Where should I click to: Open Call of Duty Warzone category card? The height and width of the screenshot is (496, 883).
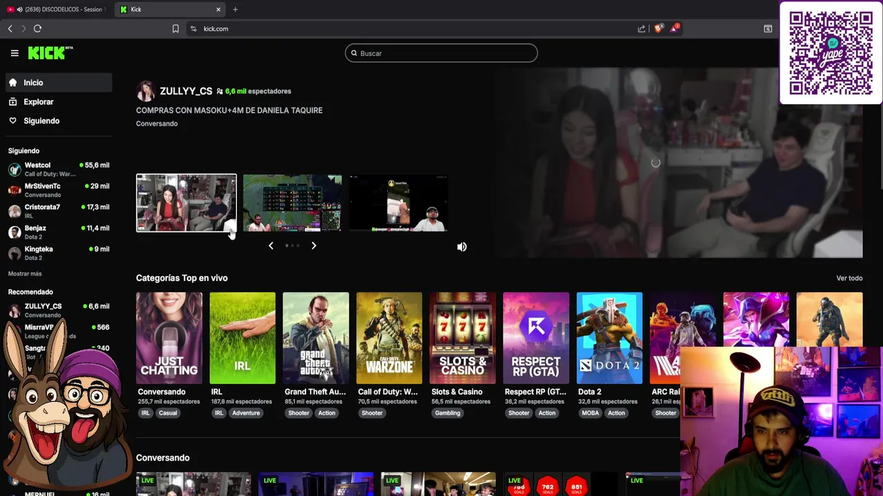click(389, 338)
